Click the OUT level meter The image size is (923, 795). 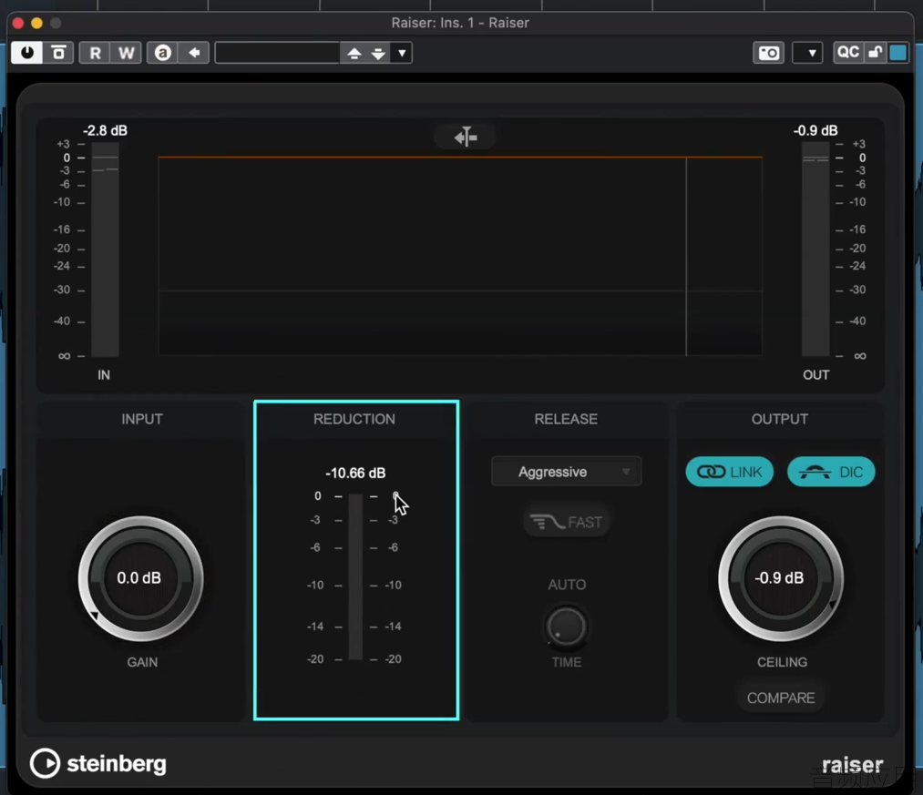[815, 250]
